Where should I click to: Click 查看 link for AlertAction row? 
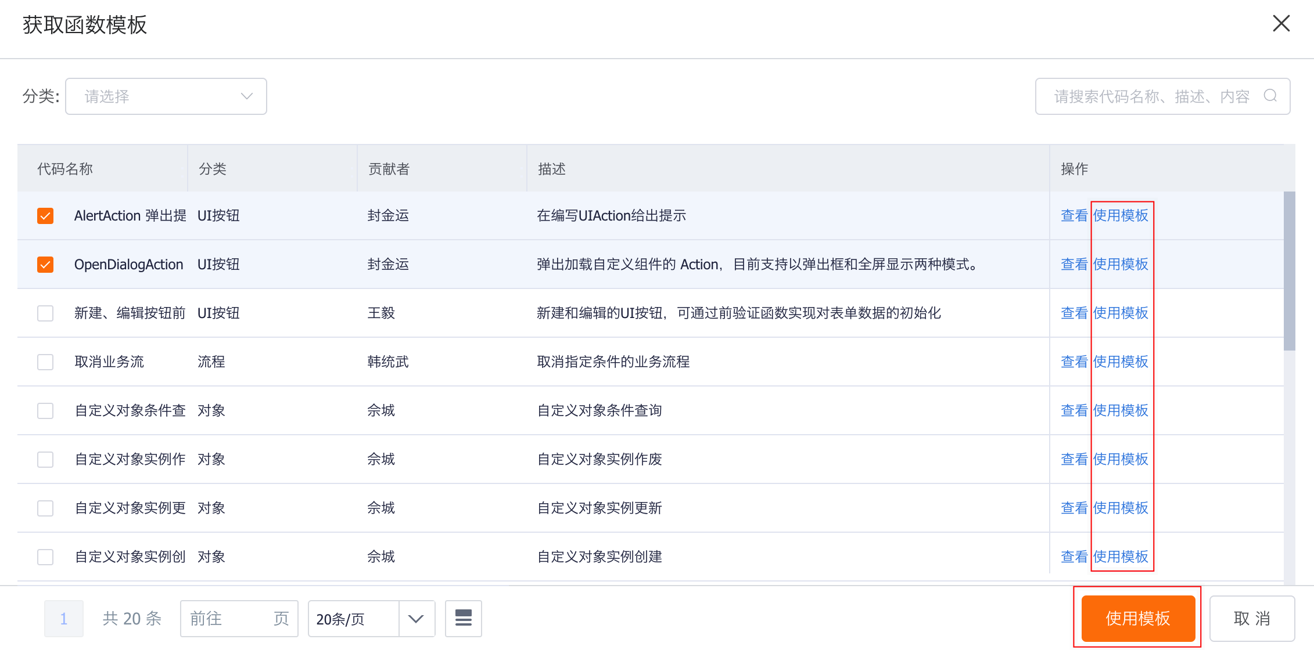pos(1074,216)
